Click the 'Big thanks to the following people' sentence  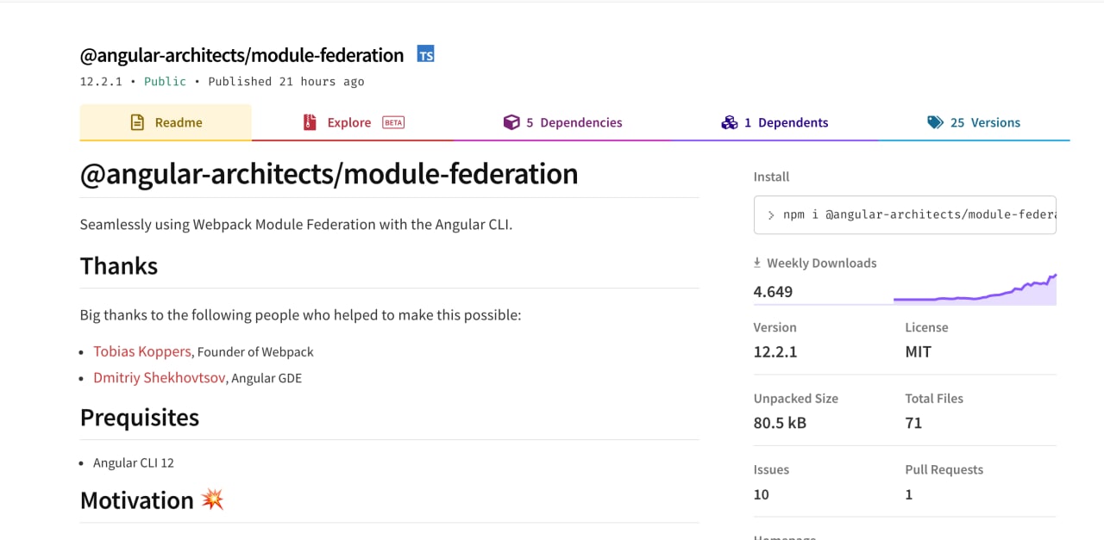[300, 314]
